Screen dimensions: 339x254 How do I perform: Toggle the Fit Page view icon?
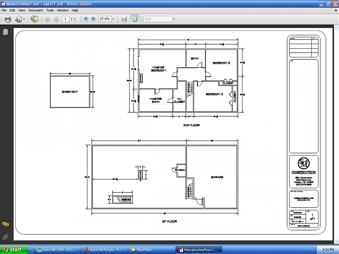click(x=134, y=19)
